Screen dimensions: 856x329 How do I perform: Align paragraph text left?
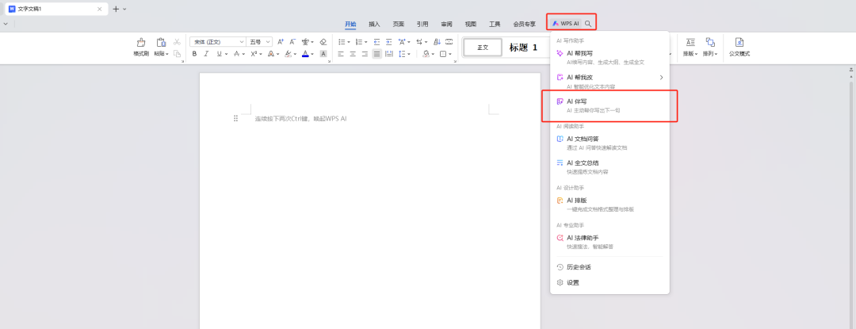pos(341,53)
